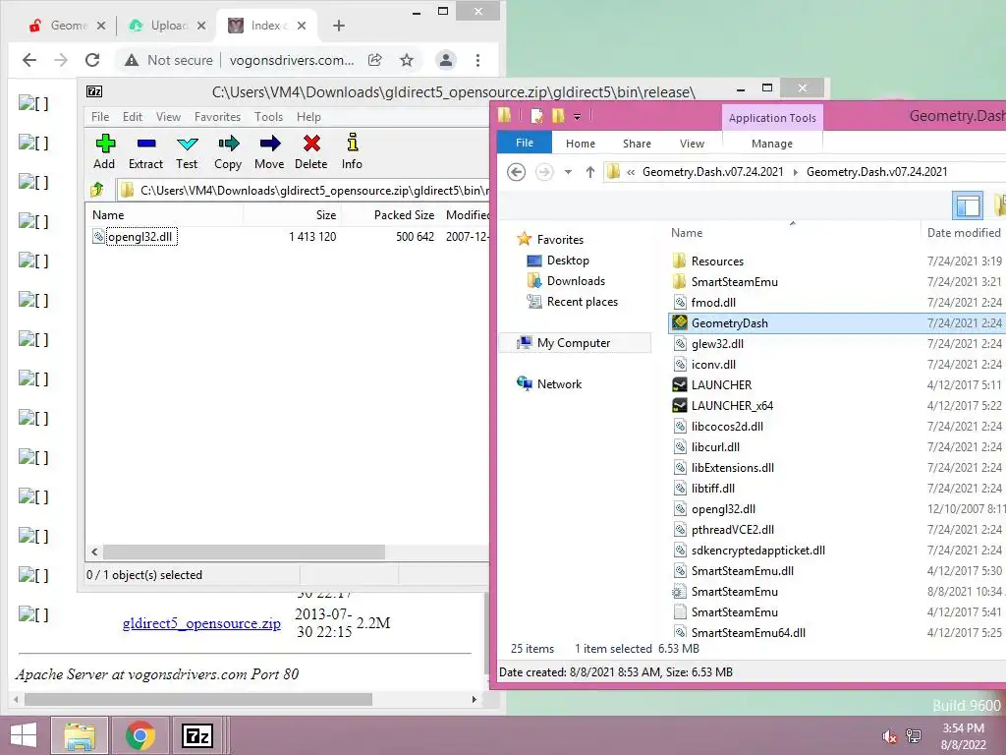
Task: Click the Chrome address bar URL
Action: tap(292, 60)
